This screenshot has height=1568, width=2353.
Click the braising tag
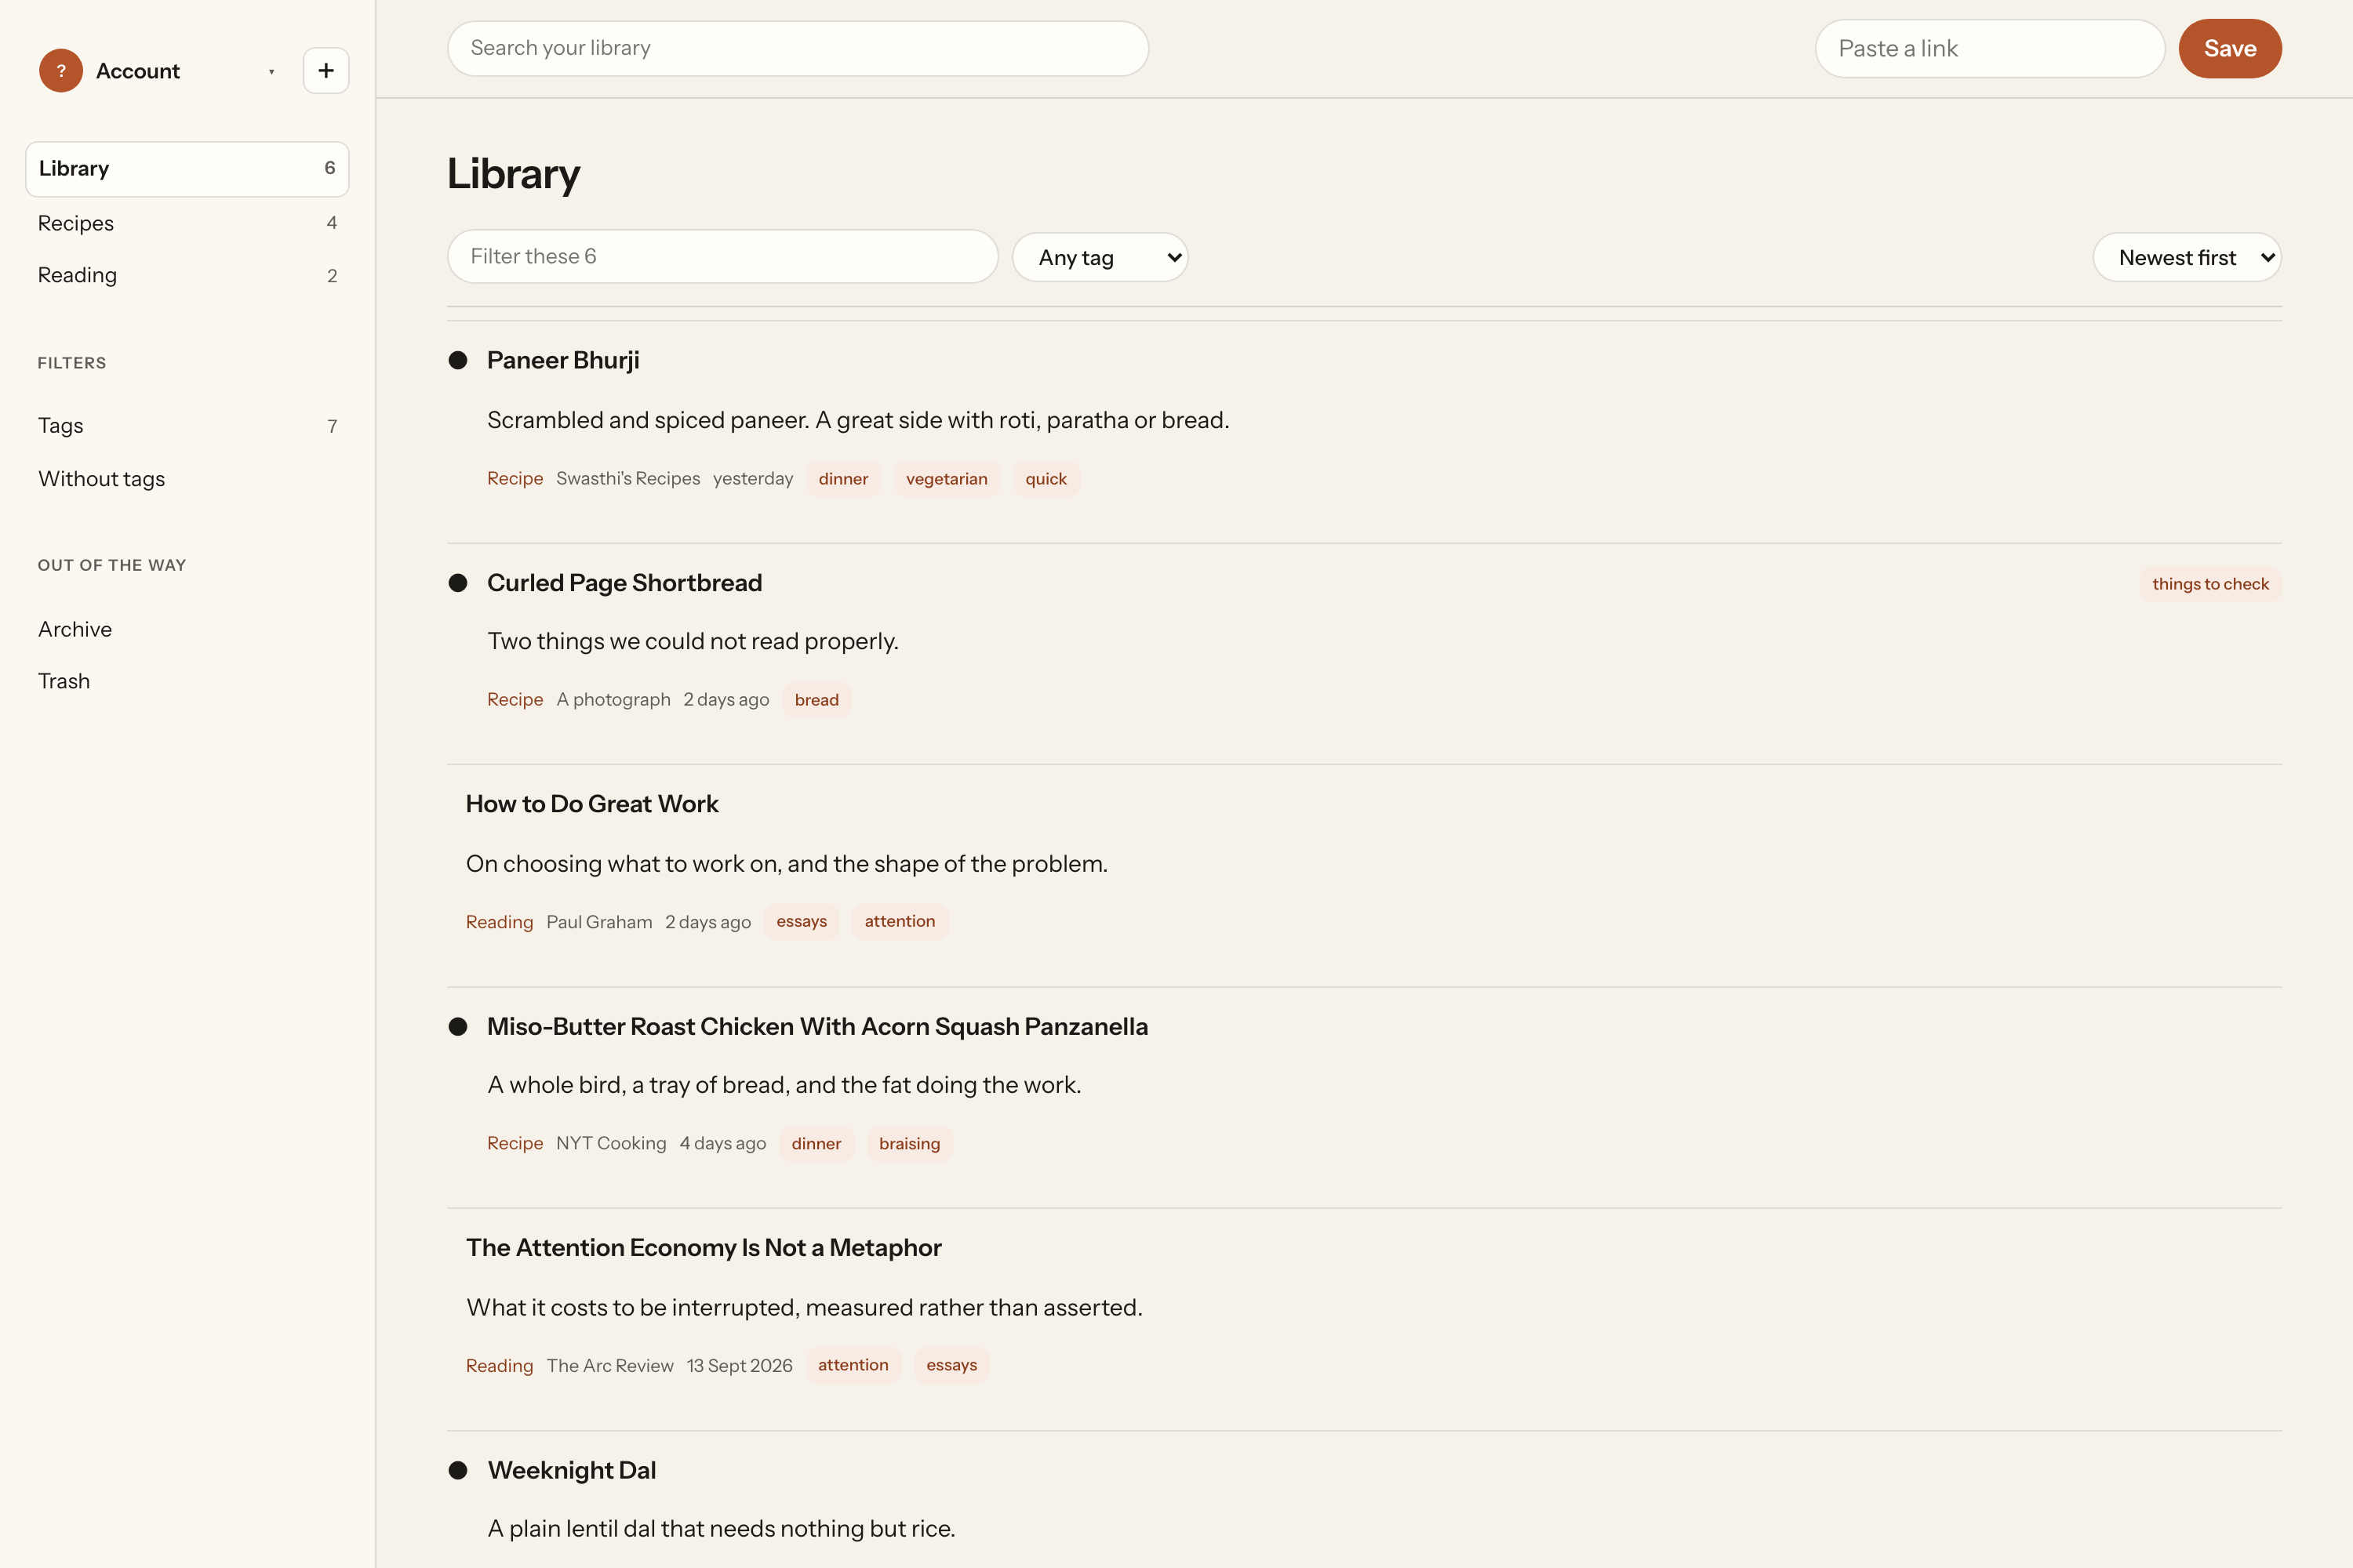(x=909, y=1144)
